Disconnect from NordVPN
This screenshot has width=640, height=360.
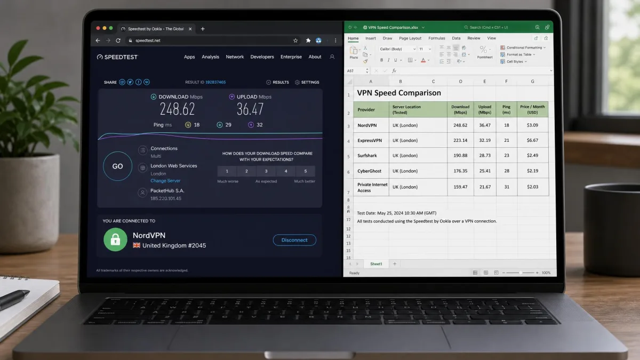(294, 240)
